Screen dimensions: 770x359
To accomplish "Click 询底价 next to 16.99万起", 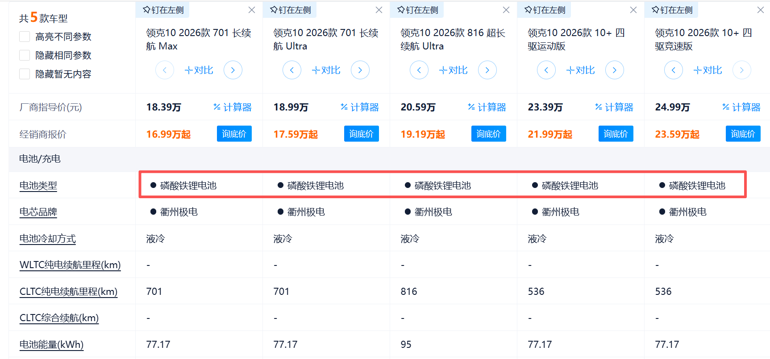I will pyautogui.click(x=234, y=134).
